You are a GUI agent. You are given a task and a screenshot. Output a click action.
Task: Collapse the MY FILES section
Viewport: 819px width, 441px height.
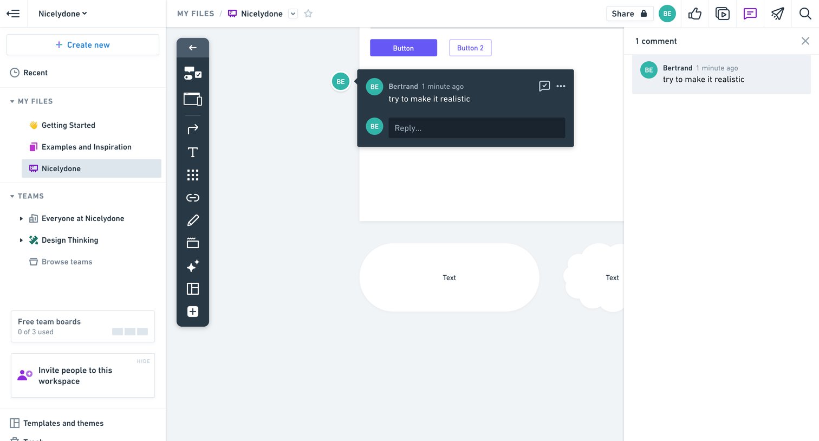coord(12,101)
